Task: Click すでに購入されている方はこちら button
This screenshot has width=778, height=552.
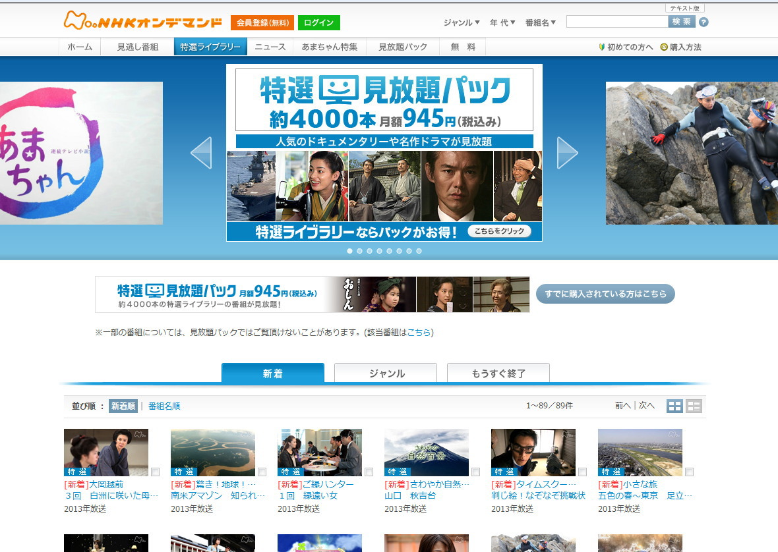Action: pyautogui.click(x=605, y=294)
